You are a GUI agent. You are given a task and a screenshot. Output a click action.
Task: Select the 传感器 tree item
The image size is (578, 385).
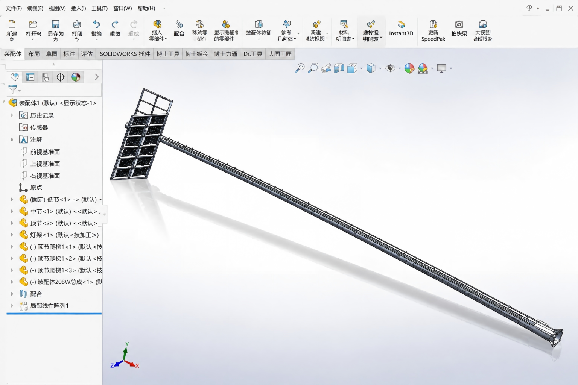pyautogui.click(x=39, y=127)
